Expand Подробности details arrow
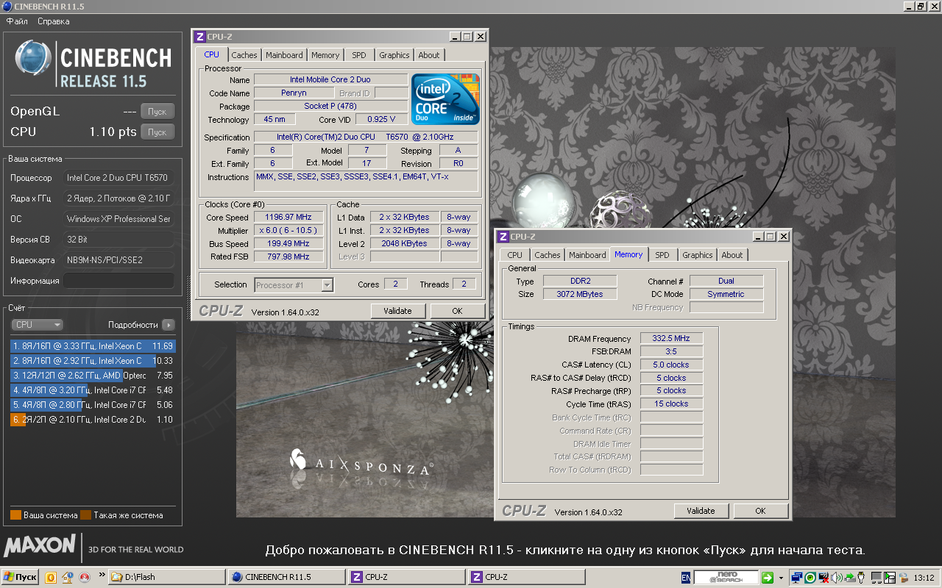 [x=168, y=324]
